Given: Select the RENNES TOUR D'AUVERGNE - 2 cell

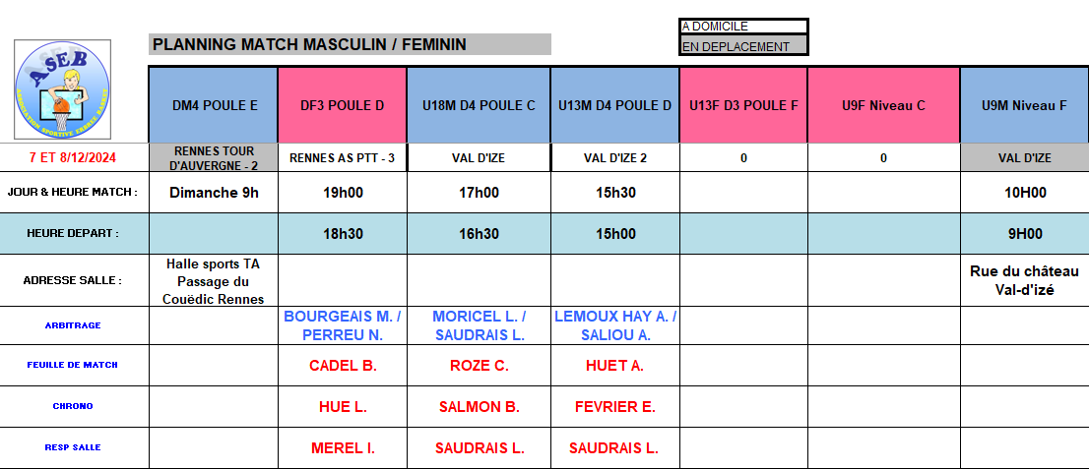Looking at the screenshot, I should [214, 157].
